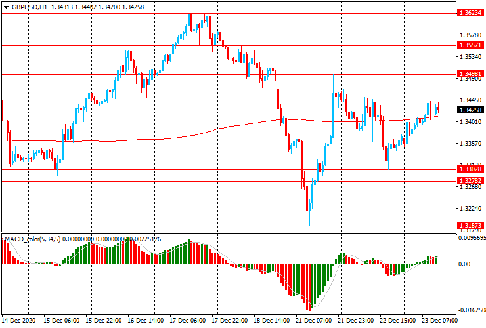Screen dimensions: 486x328
Task: Select the 1.32782 support level label
Action: click(470, 180)
